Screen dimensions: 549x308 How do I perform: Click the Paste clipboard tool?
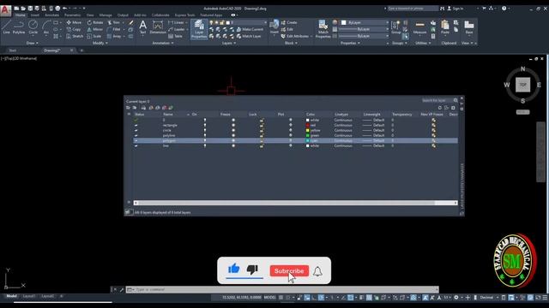445,27
